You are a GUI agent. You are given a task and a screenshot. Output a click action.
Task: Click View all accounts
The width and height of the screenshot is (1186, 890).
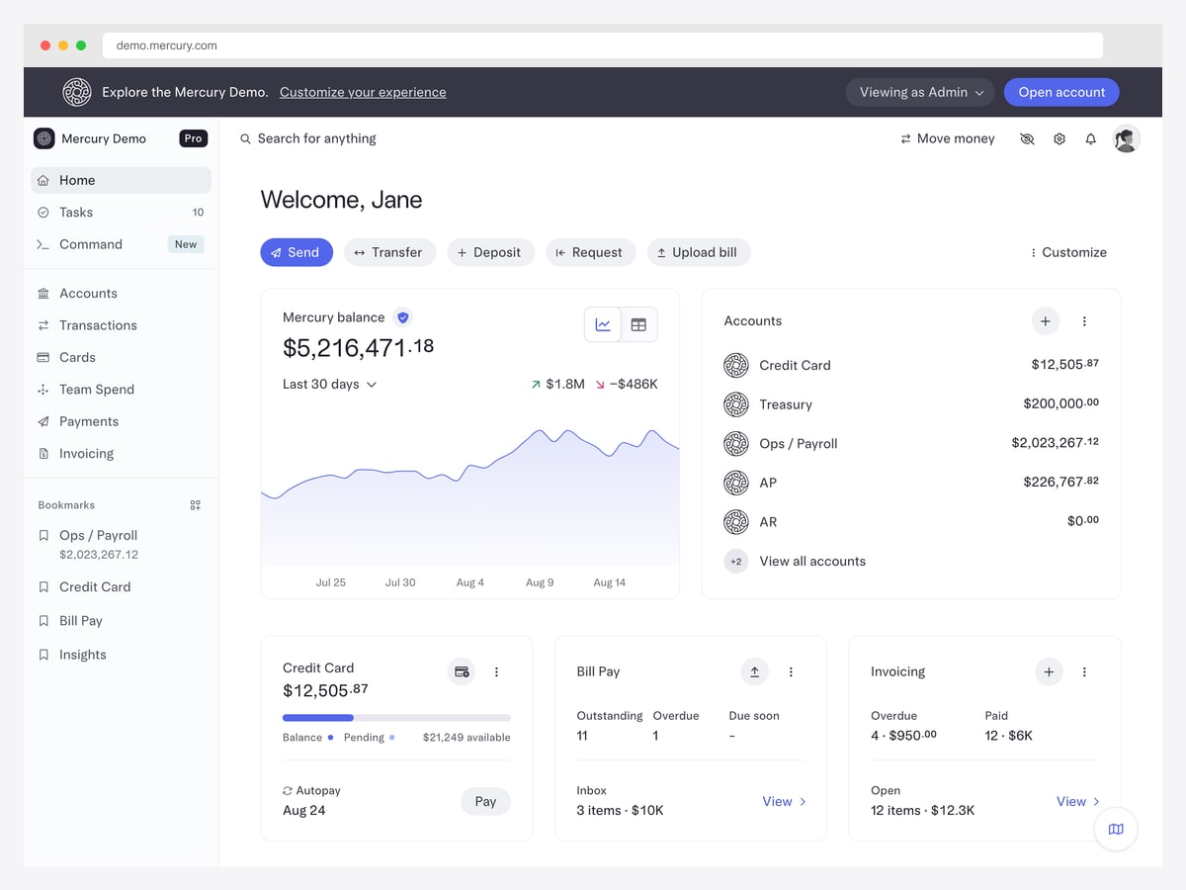(812, 562)
